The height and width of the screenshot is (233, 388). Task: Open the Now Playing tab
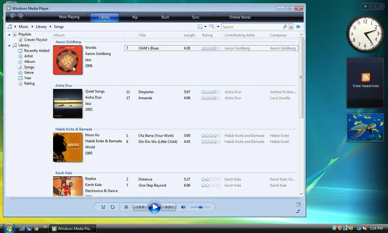point(69,17)
